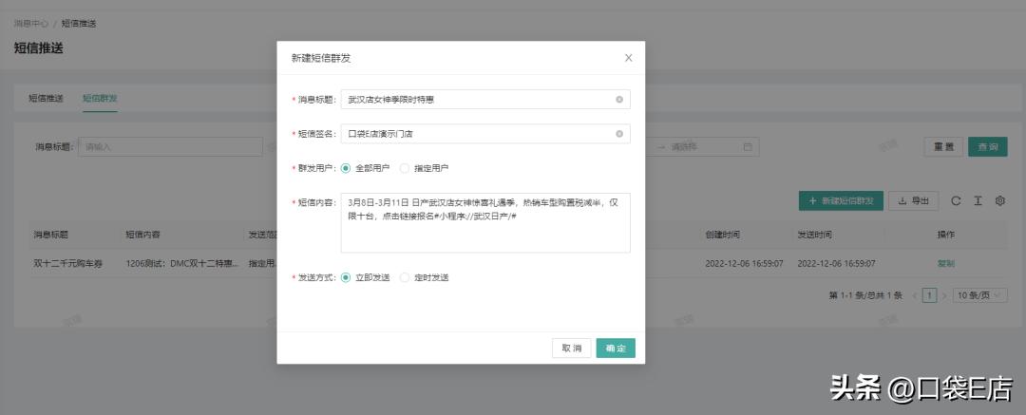Click into the 短信内容 text area
Viewport: 1026px width, 415px height.
[x=485, y=222]
